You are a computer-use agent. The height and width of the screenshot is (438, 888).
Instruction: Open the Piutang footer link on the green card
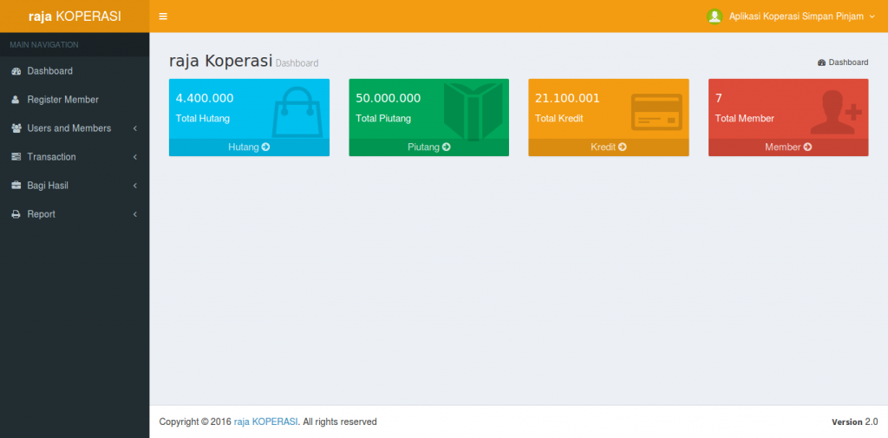428,147
